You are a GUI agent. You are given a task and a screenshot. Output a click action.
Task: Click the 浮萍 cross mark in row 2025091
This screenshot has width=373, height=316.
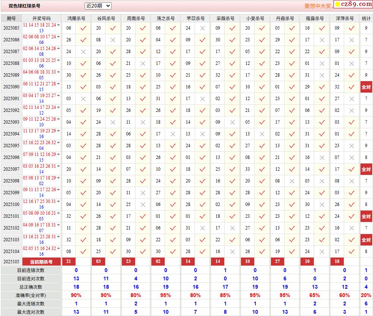tap(352, 99)
